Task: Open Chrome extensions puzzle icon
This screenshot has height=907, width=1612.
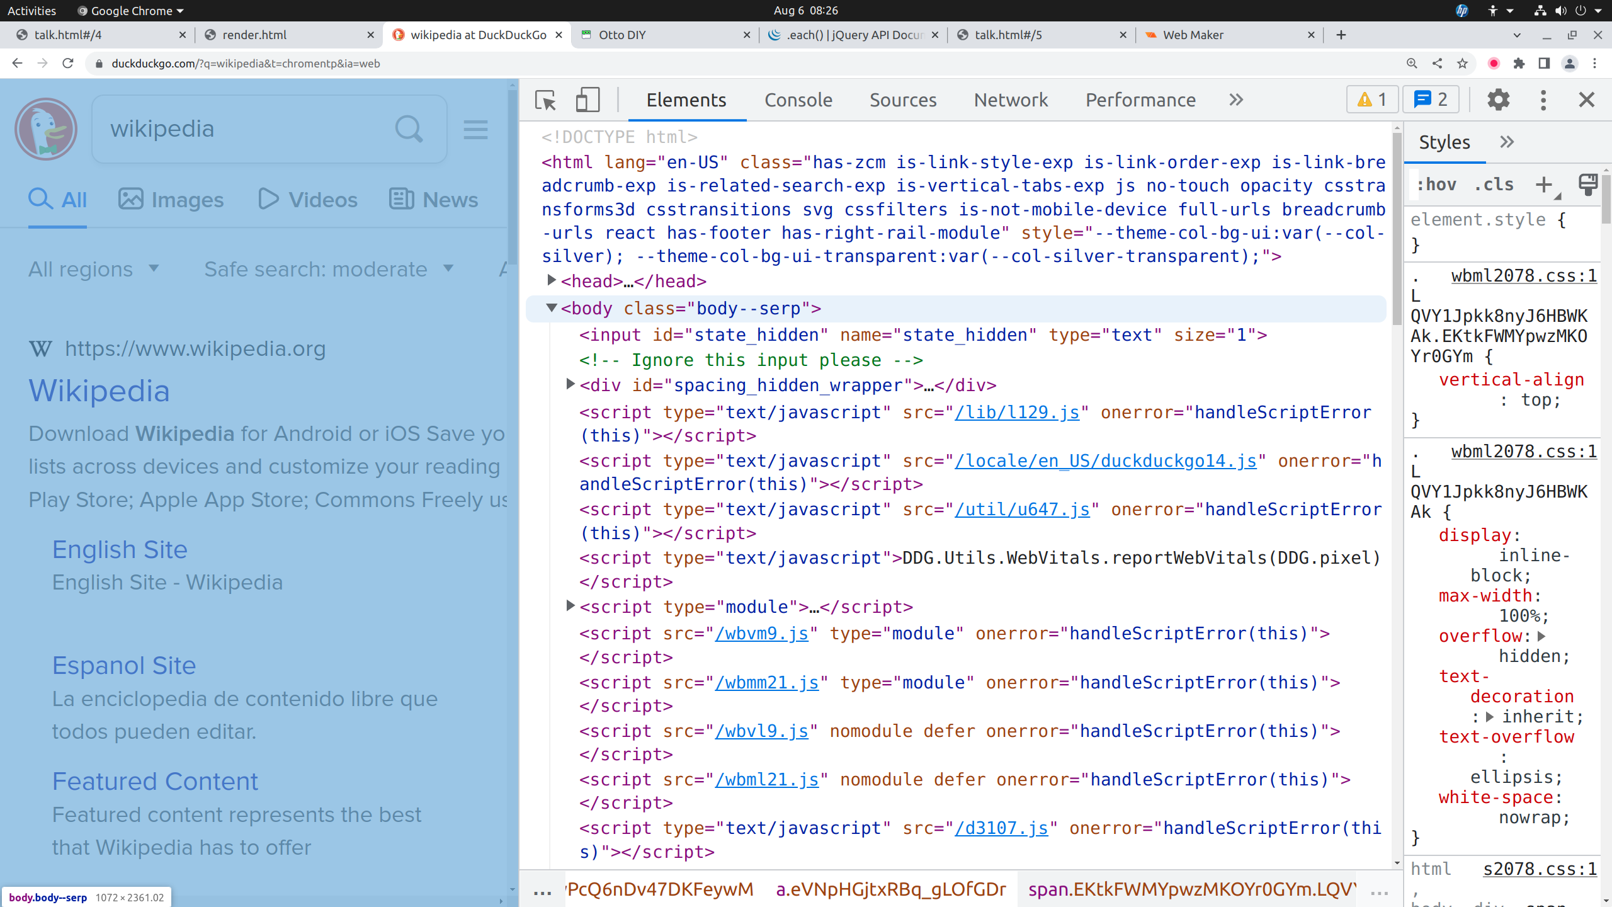Action: click(x=1519, y=64)
